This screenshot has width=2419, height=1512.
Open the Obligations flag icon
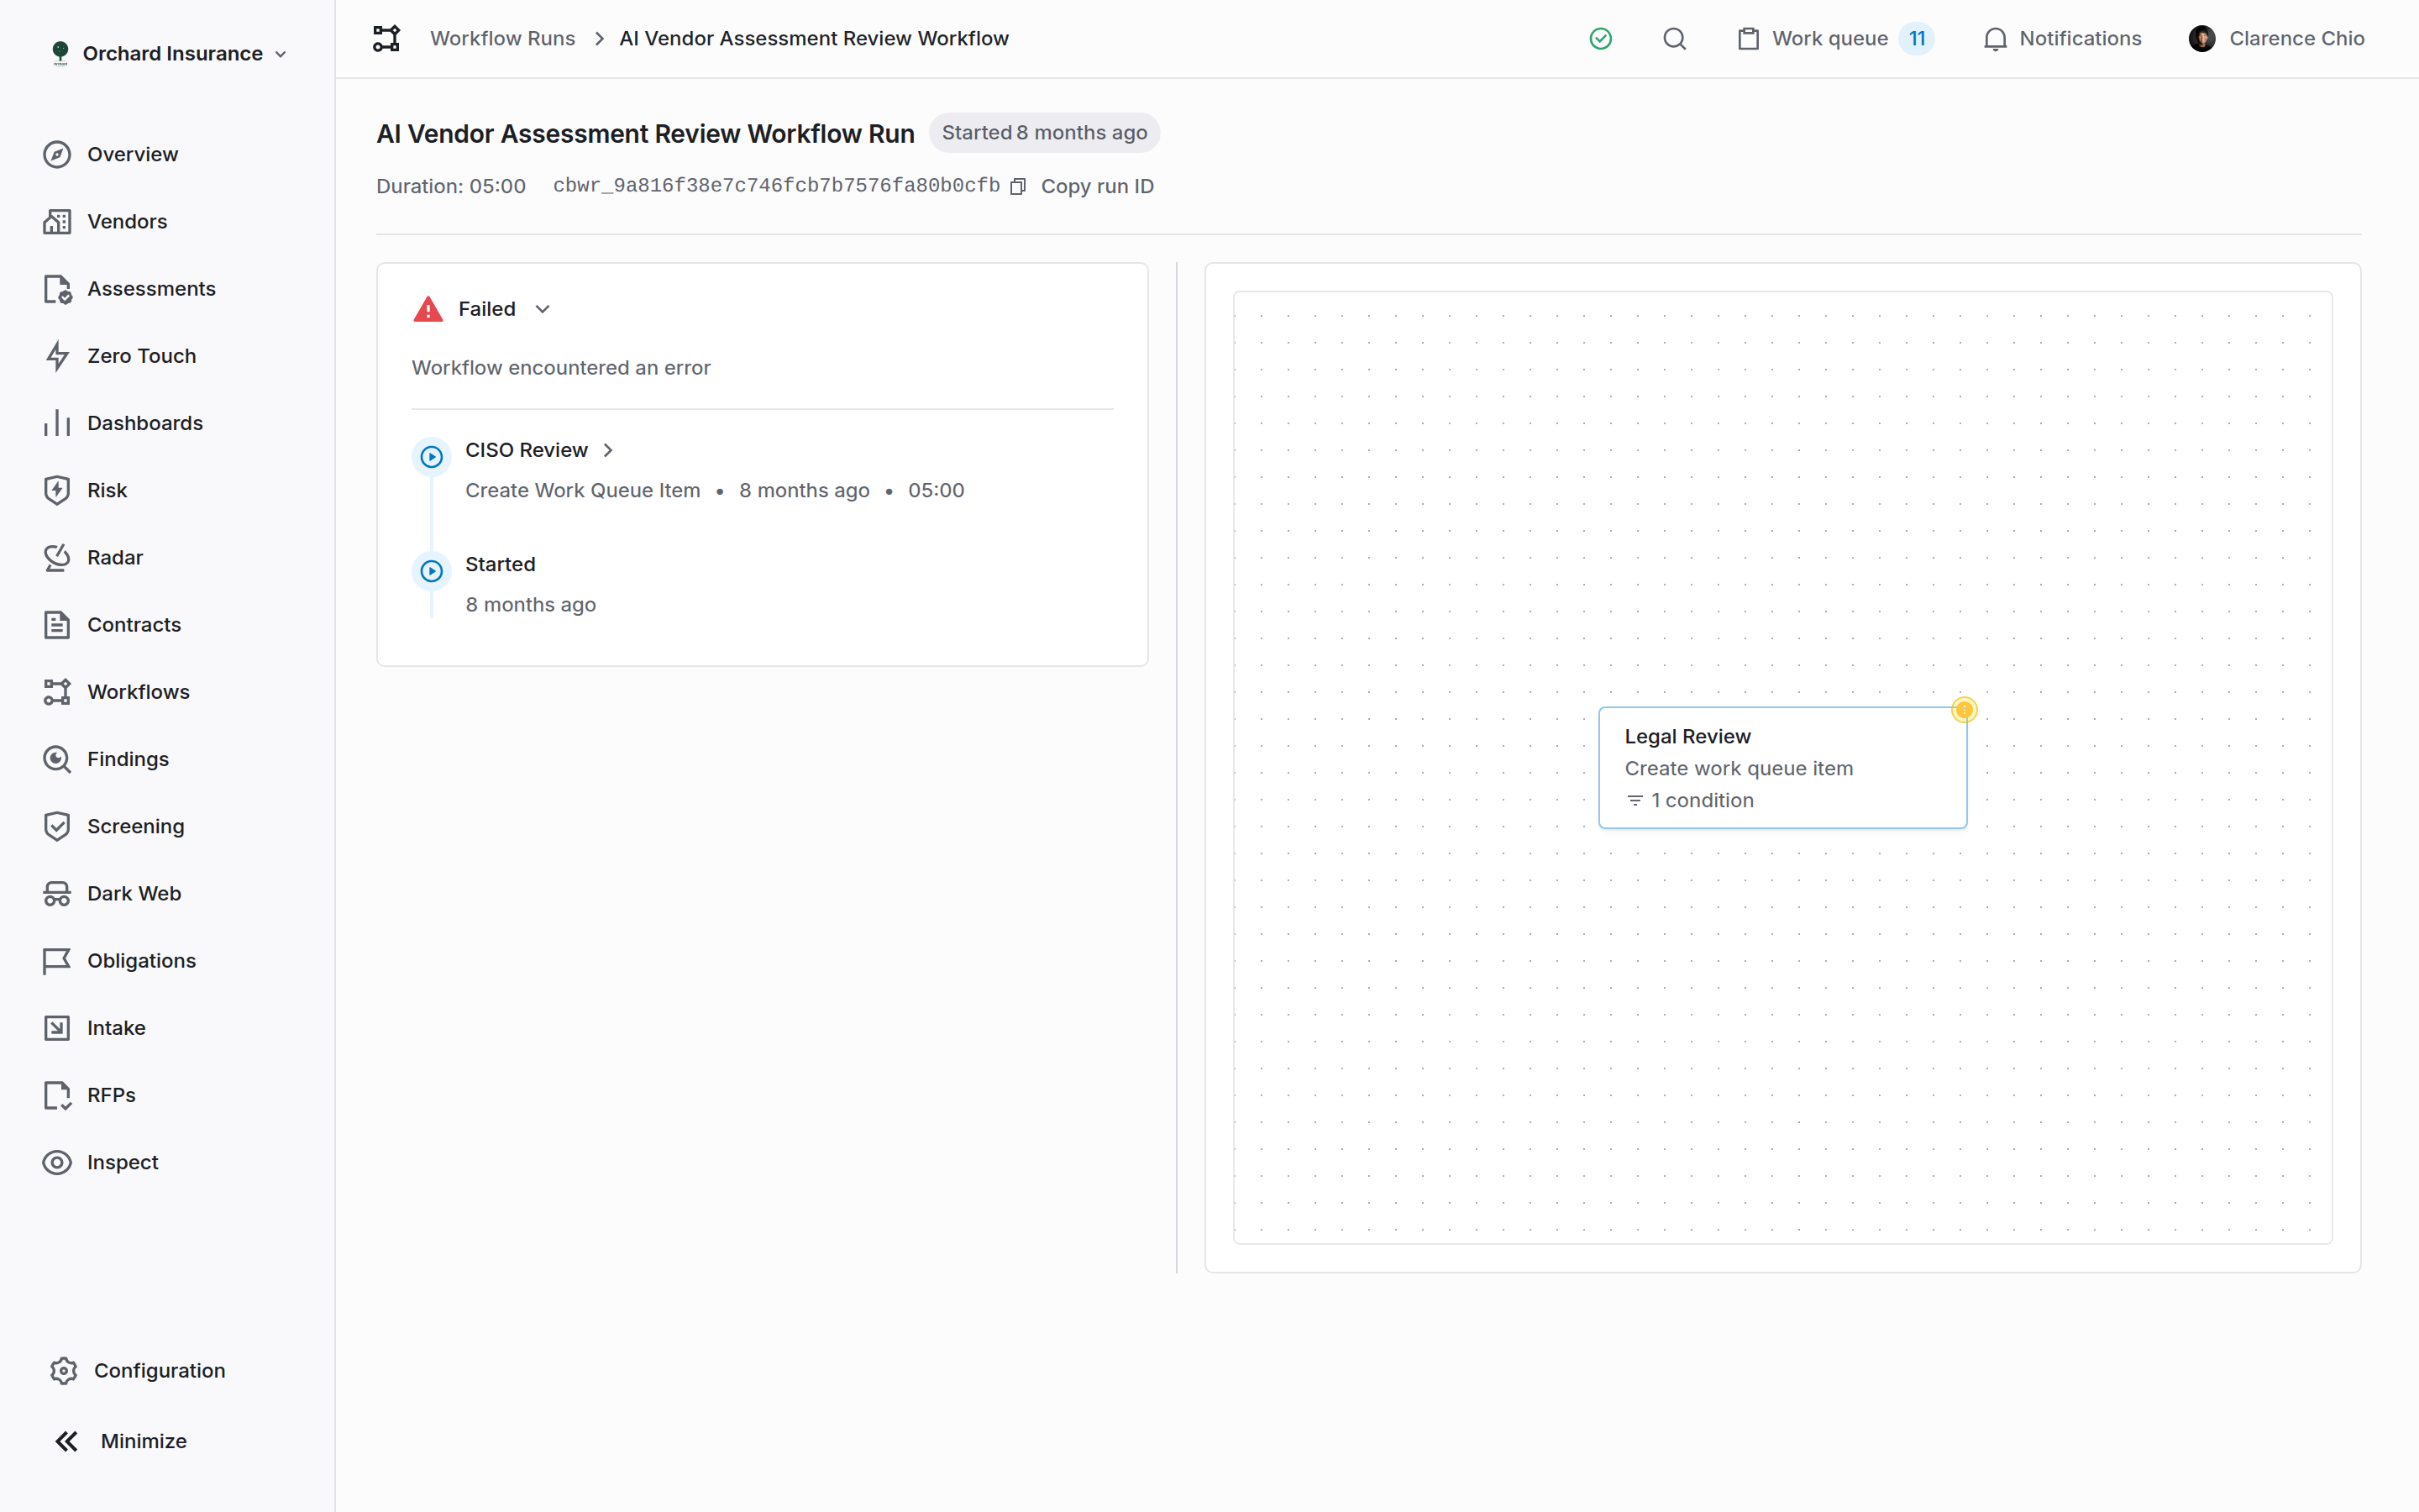click(x=57, y=961)
